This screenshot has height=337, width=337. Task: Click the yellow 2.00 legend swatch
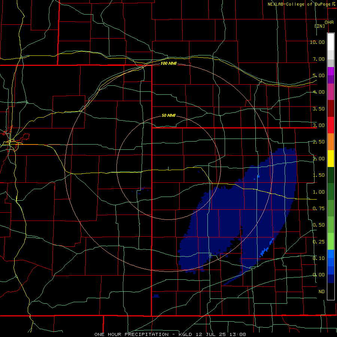point(331,158)
